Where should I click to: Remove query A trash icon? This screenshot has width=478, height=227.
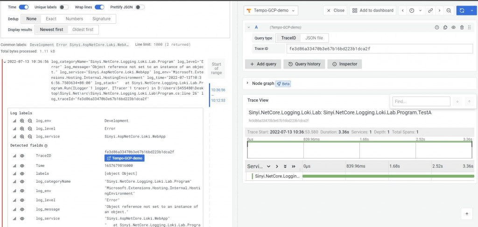(x=462, y=28)
